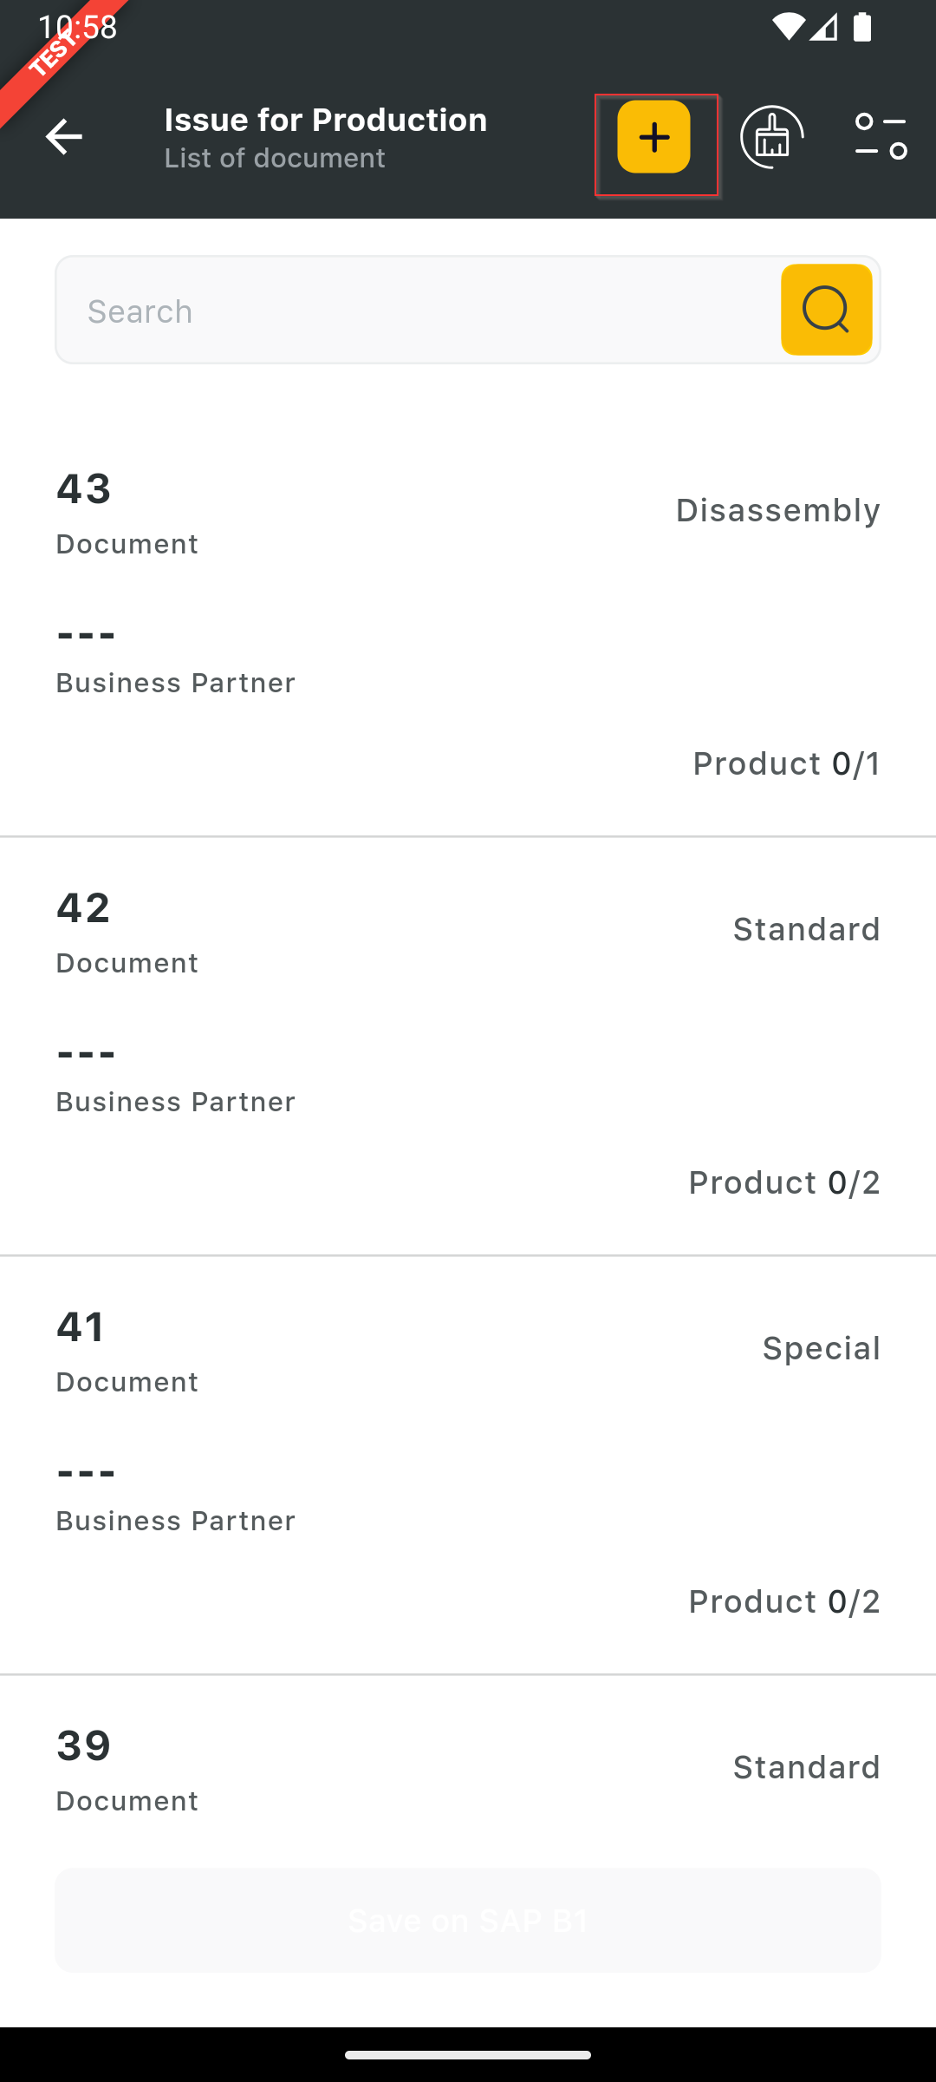Tap the Issue for Production title
This screenshot has height=2082, width=936.
click(326, 120)
